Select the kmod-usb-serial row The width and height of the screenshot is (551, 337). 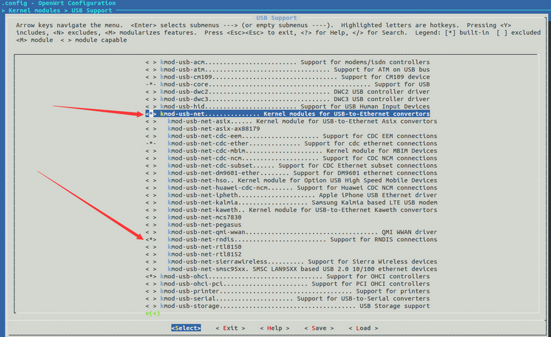287,299
